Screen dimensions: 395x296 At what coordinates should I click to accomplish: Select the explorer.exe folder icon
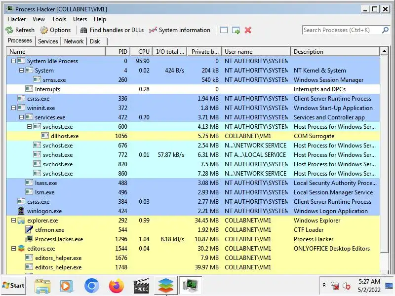tap(21, 221)
